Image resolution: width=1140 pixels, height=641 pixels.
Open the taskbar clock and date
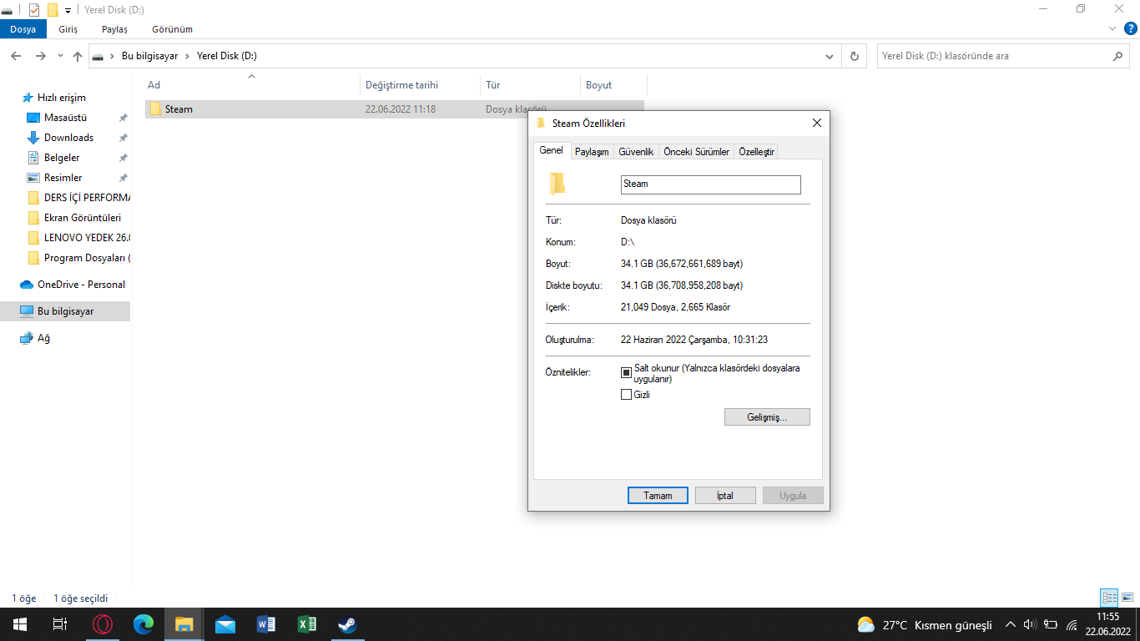pos(1108,624)
